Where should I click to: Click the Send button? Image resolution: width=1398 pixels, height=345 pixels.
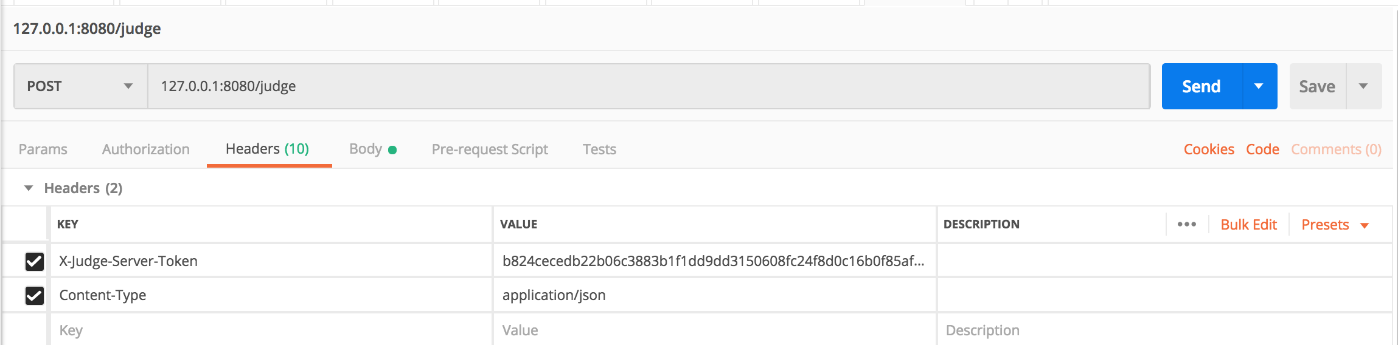pos(1201,86)
